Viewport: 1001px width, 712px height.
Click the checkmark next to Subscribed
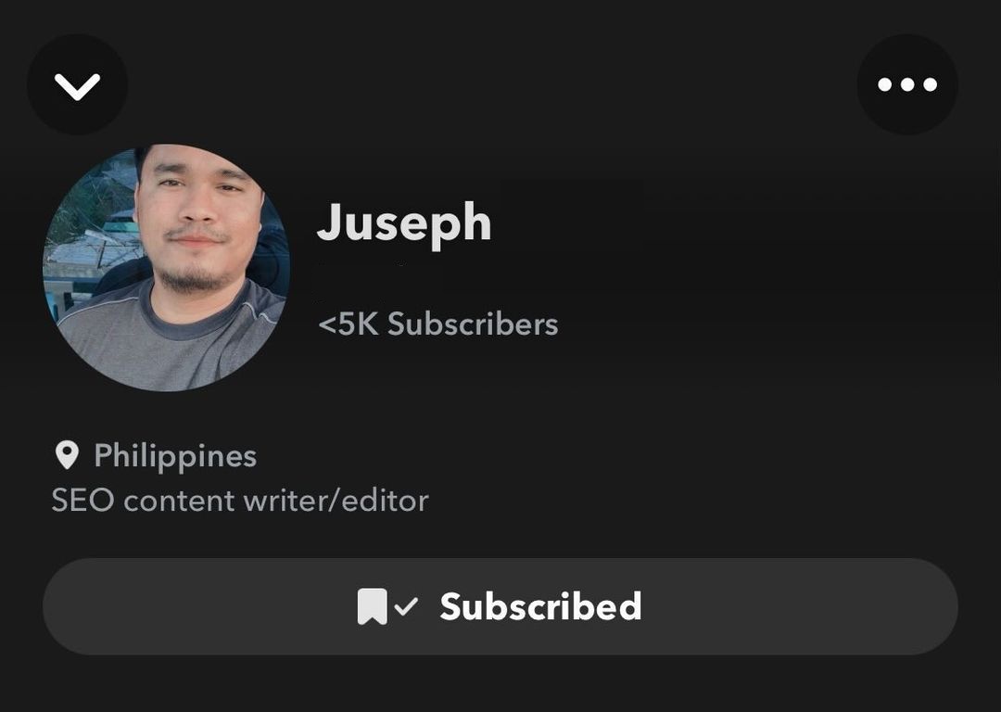click(406, 605)
